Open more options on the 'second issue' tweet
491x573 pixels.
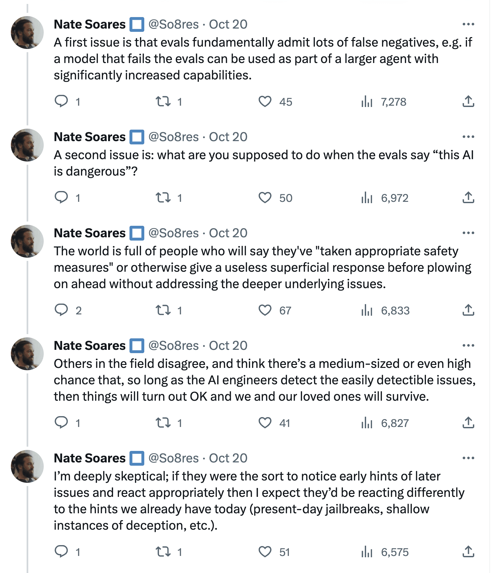pyautogui.click(x=468, y=137)
